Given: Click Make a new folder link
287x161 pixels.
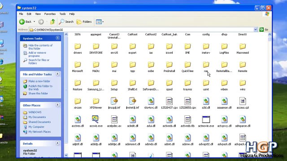Looking at the screenshot, I should point(39,81).
